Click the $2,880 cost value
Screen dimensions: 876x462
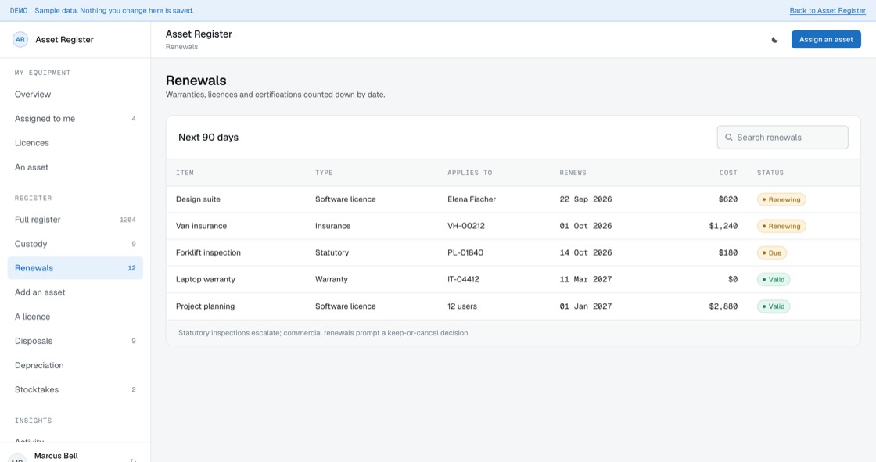click(x=723, y=306)
